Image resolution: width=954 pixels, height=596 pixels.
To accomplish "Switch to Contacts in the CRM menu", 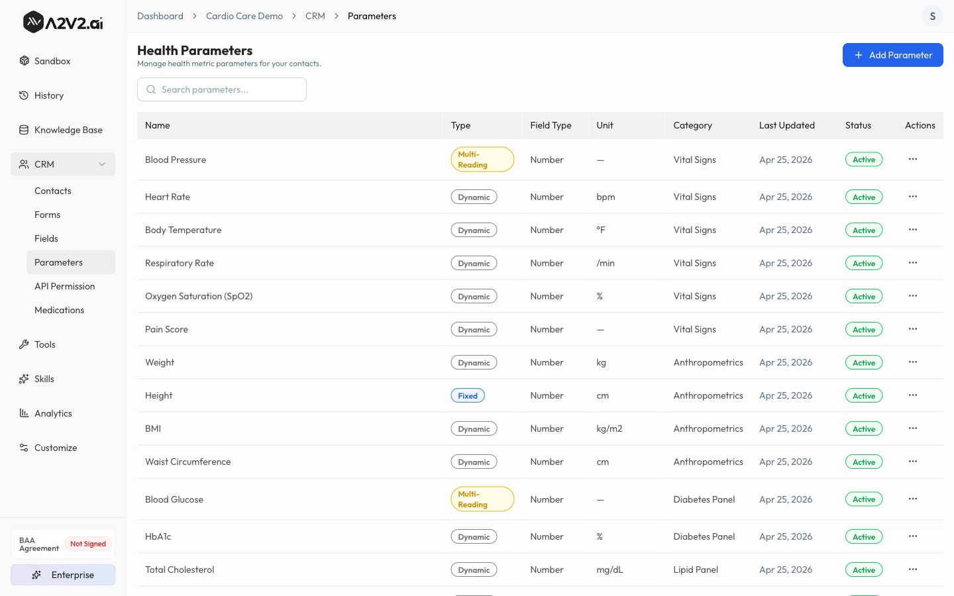I will [x=52, y=191].
